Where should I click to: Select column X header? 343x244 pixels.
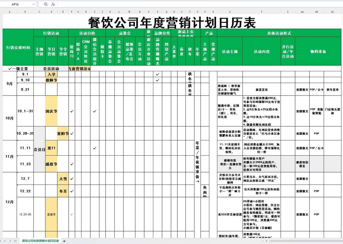click(230, 12)
